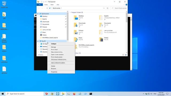Viewport: 171px width, 96px height.
Task: Open the address bar history dropdown
Action: pyautogui.click(x=104, y=8)
